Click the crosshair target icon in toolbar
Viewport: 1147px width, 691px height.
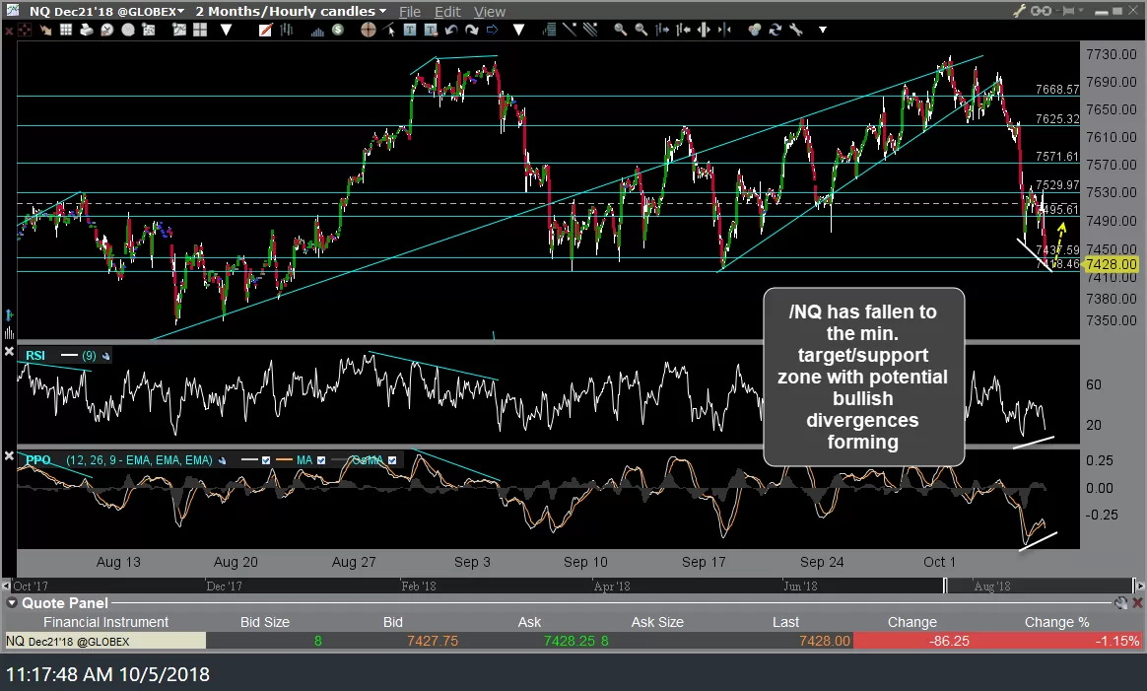pyautogui.click(x=368, y=30)
